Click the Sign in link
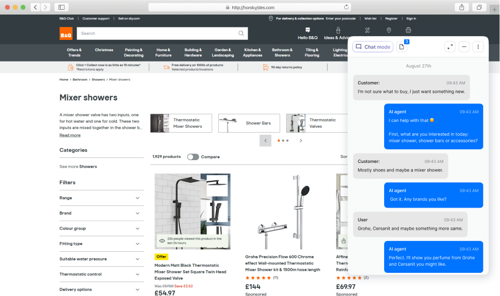Viewport: 500px width, 296px height. click(x=411, y=18)
